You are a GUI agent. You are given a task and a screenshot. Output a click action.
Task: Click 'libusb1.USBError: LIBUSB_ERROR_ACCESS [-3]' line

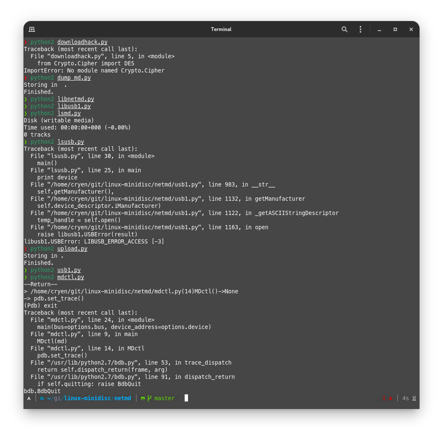(94, 241)
